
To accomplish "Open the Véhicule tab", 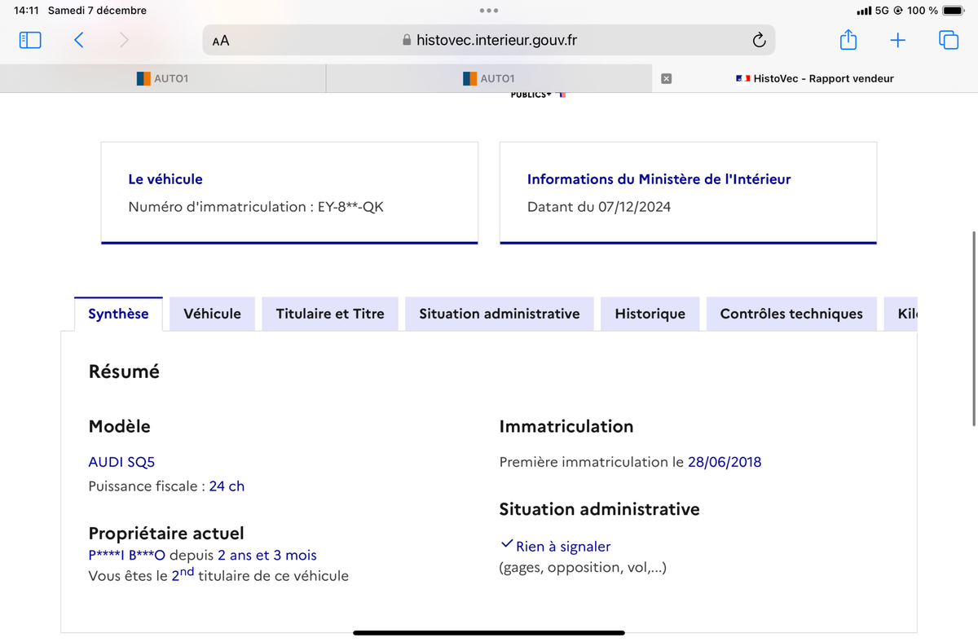I will (x=212, y=314).
